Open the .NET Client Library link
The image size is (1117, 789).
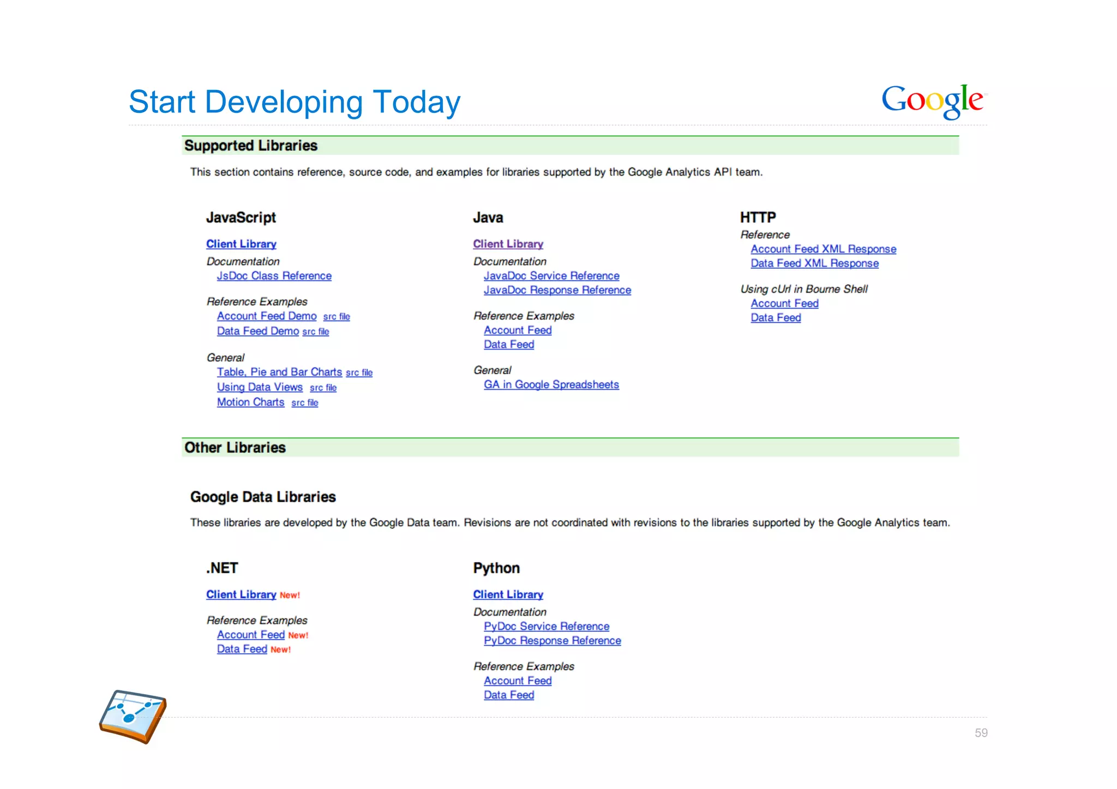[241, 595]
